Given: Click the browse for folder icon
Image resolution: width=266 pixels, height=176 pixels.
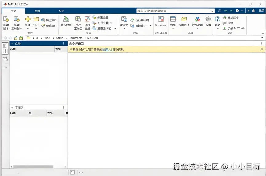Looking at the screenshot, I should click(21, 38).
